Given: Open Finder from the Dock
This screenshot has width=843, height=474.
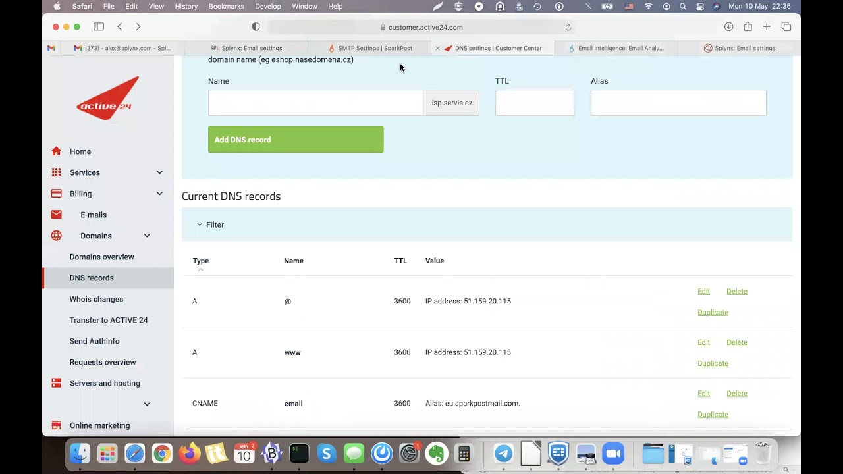Looking at the screenshot, I should [80, 454].
